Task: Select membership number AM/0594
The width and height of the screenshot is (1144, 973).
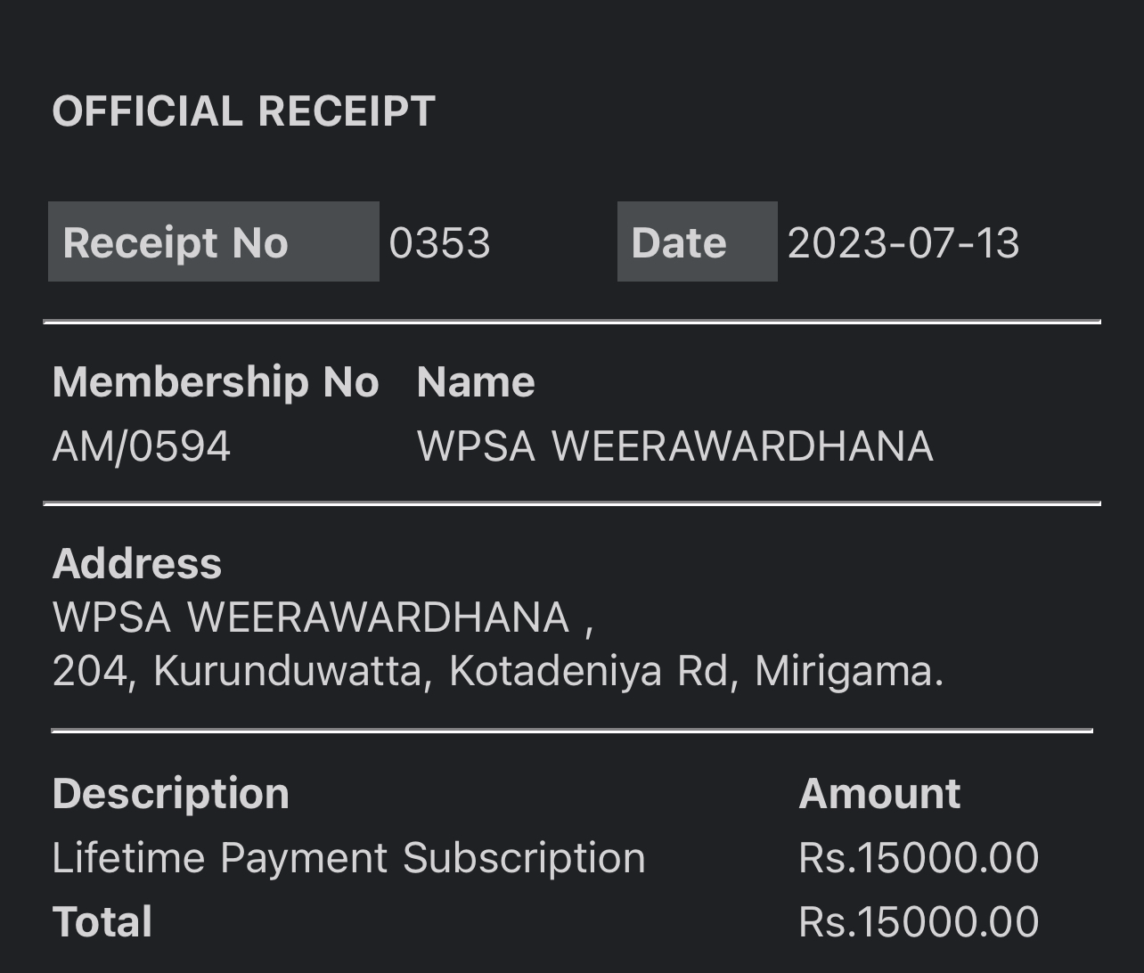Action: click(142, 446)
